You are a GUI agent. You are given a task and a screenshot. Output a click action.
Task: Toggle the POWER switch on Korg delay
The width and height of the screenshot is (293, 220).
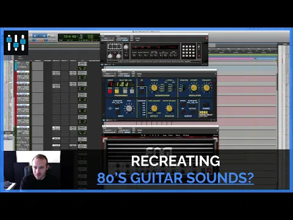pos(206,105)
